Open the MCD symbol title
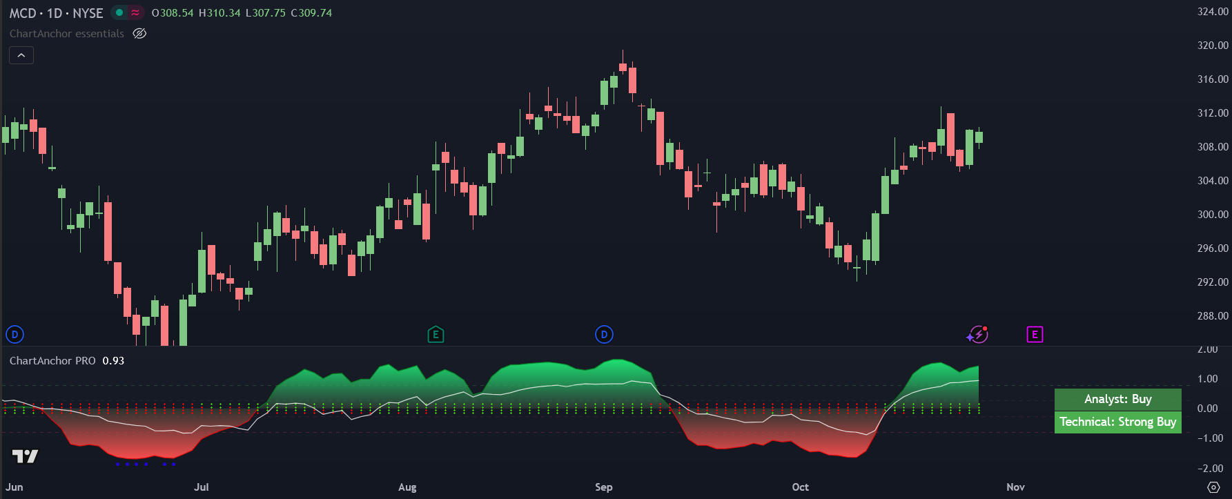The width and height of the screenshot is (1232, 499). pos(56,13)
